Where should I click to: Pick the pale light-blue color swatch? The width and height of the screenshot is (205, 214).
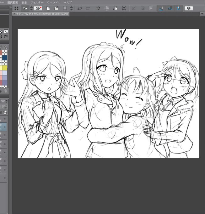tap(5, 73)
